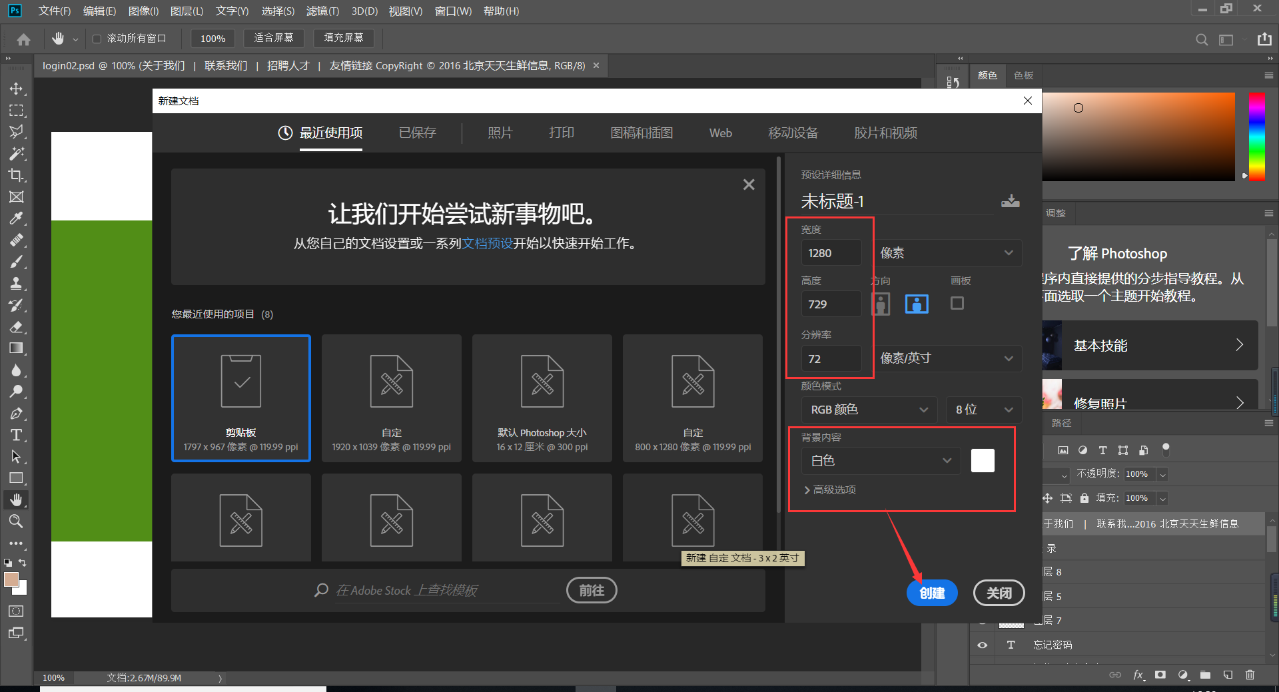1279x692 pixels.
Task: Open the 8 位 bit depth dropdown
Action: (x=984, y=410)
